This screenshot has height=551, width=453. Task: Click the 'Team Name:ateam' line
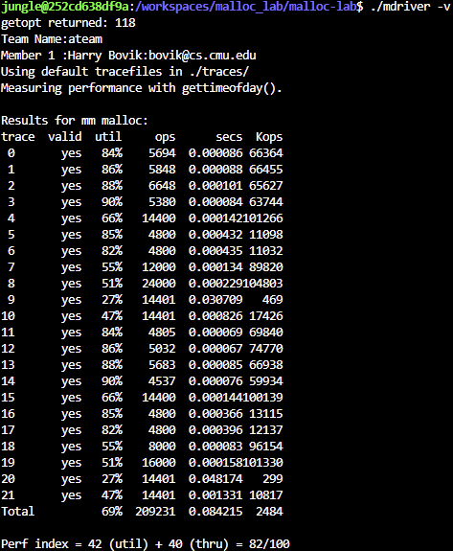coord(52,39)
